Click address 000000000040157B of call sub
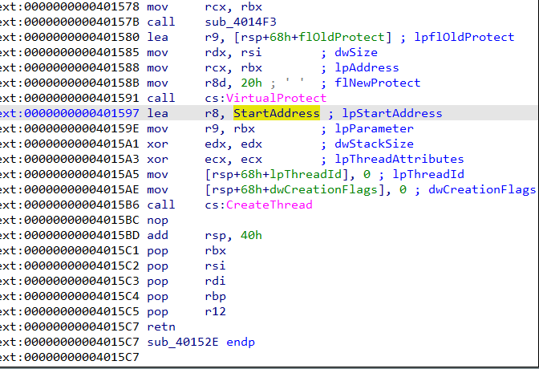The image size is (539, 369). click(82, 22)
